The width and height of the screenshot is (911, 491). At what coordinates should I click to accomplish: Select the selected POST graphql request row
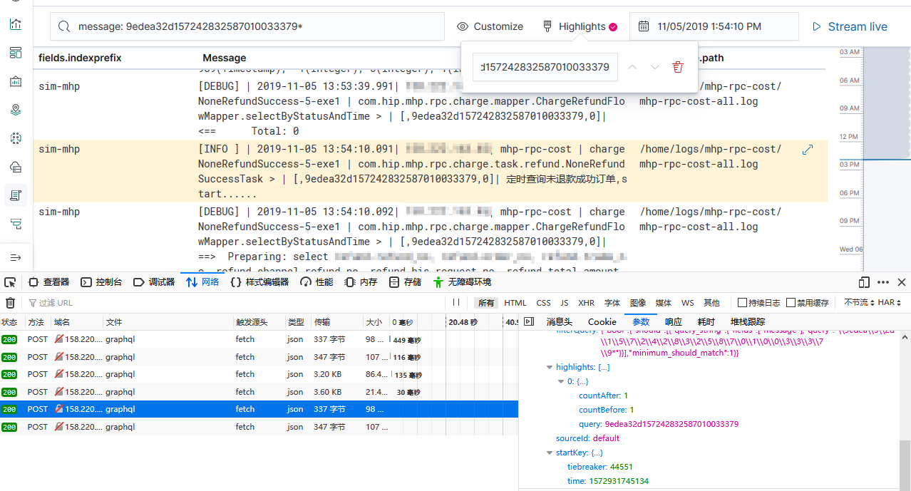pyautogui.click(x=259, y=409)
